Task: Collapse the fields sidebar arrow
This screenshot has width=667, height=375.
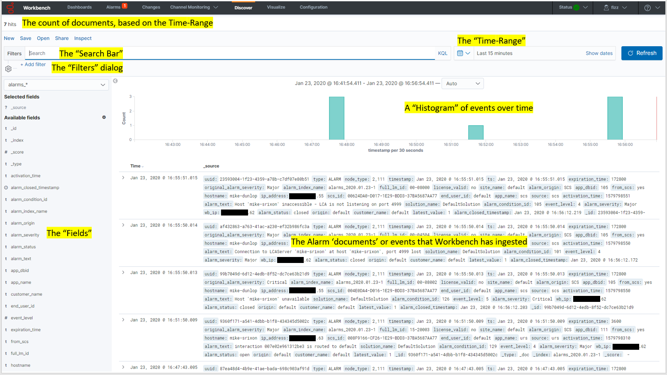Action: coord(115,81)
